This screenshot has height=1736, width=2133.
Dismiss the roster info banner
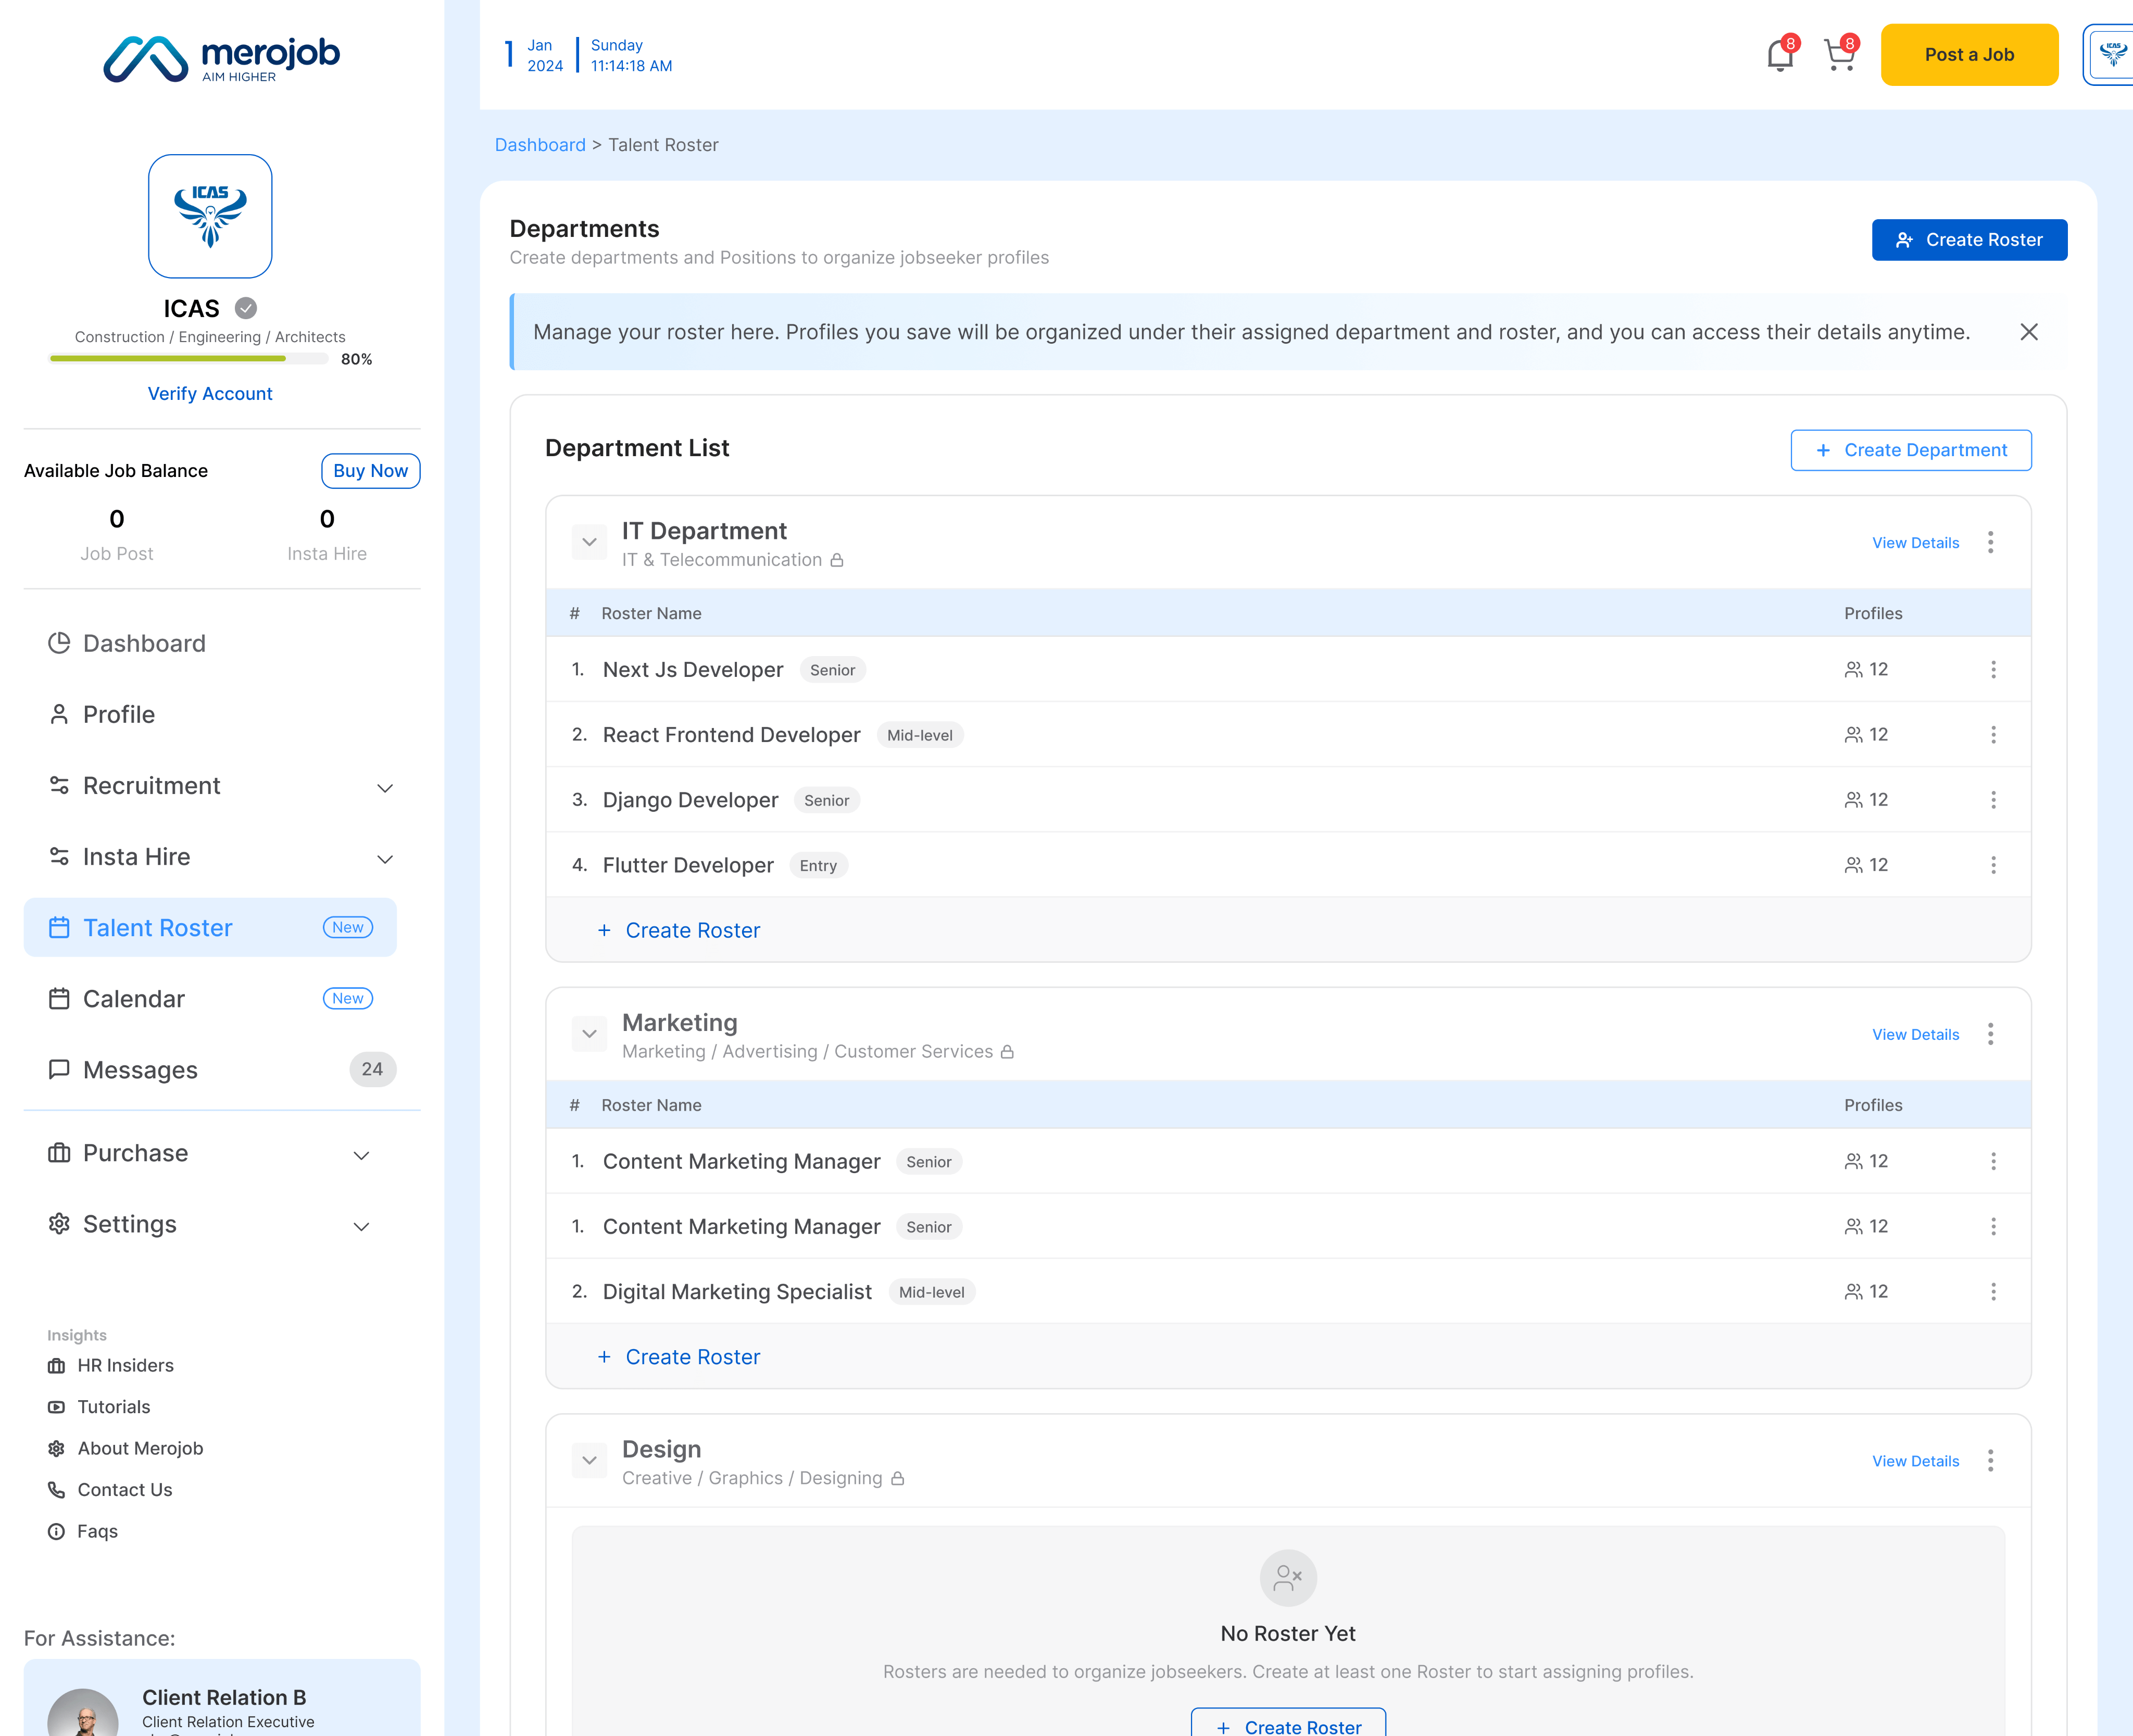point(2028,332)
